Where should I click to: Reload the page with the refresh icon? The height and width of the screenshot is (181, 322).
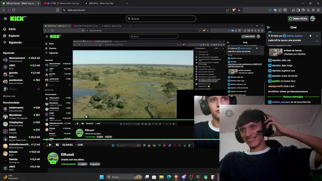(x=14, y=10)
